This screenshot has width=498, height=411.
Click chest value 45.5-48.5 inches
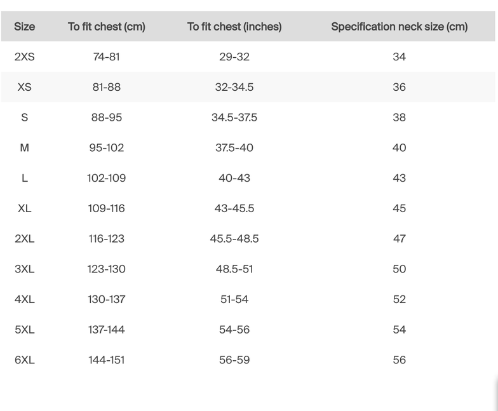(234, 239)
